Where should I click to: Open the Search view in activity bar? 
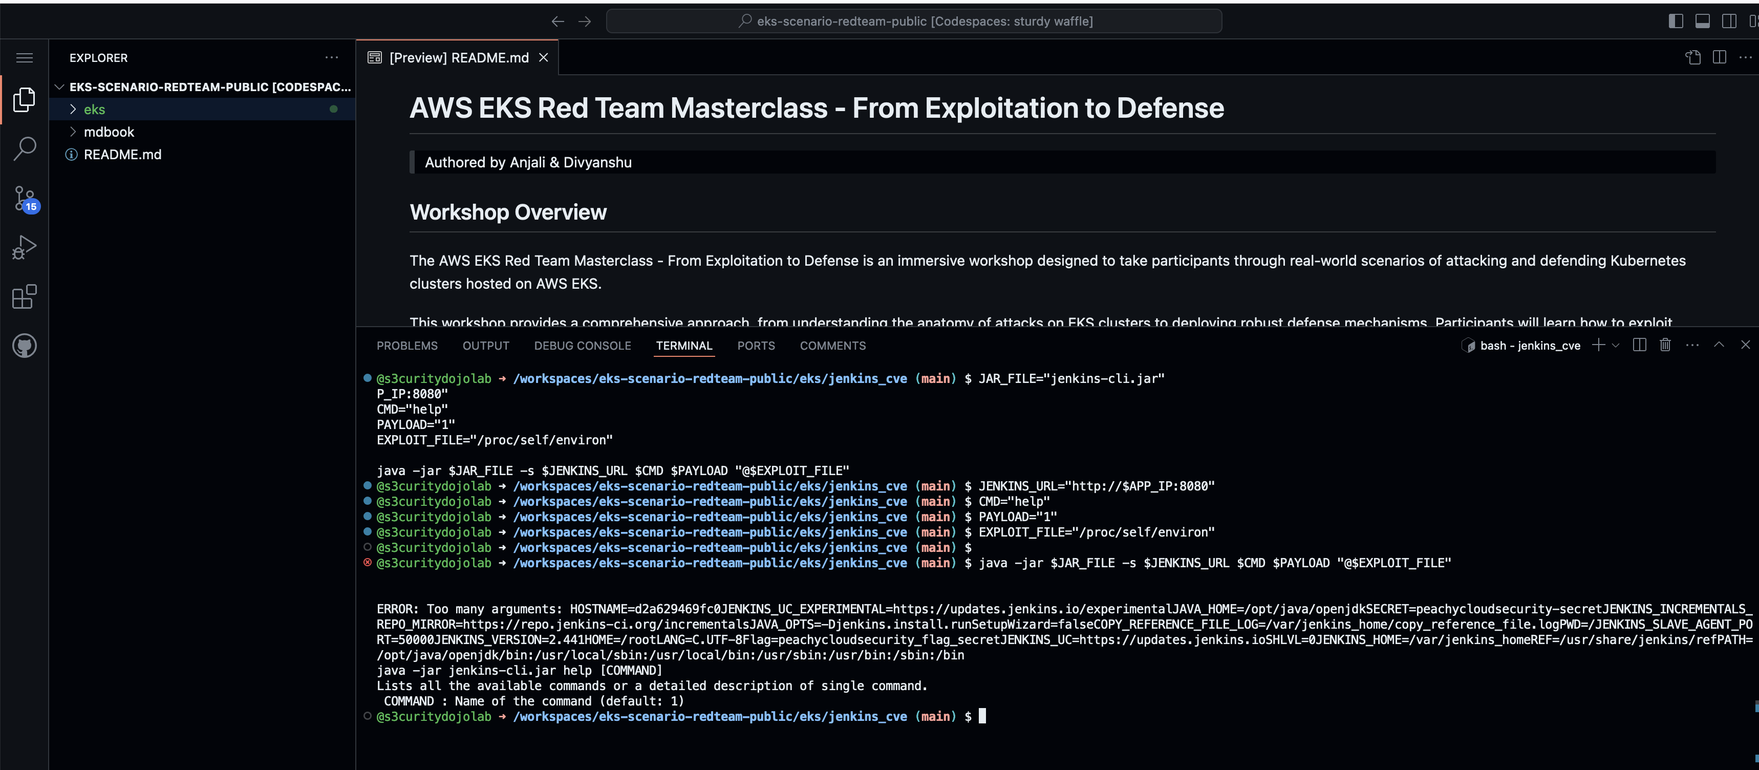click(25, 148)
